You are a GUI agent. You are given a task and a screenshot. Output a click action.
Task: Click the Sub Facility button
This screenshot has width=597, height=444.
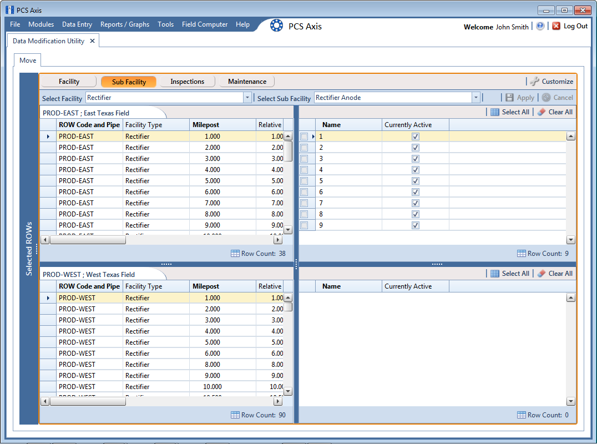[x=129, y=82]
